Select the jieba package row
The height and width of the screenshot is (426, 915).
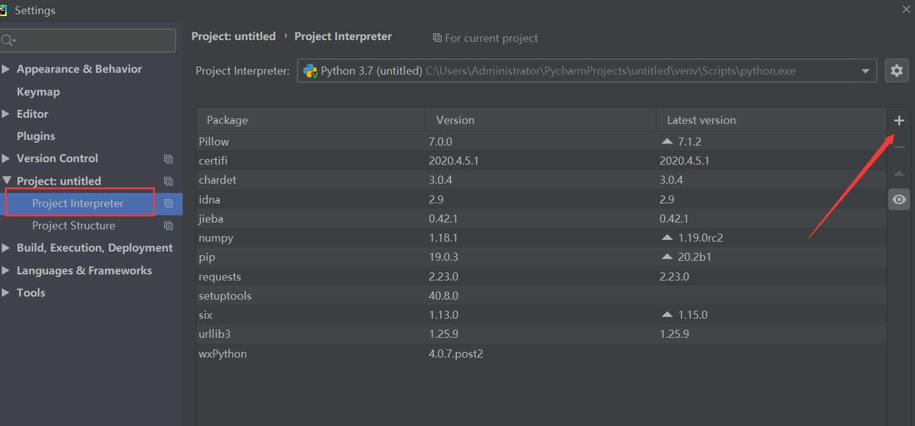(x=541, y=218)
